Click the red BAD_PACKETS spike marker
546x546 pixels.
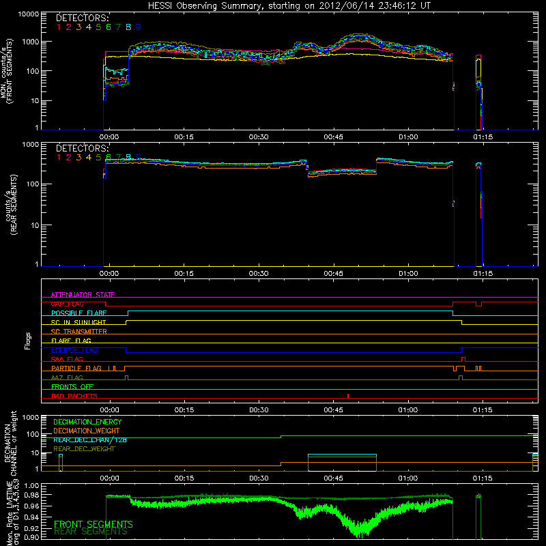(348, 396)
